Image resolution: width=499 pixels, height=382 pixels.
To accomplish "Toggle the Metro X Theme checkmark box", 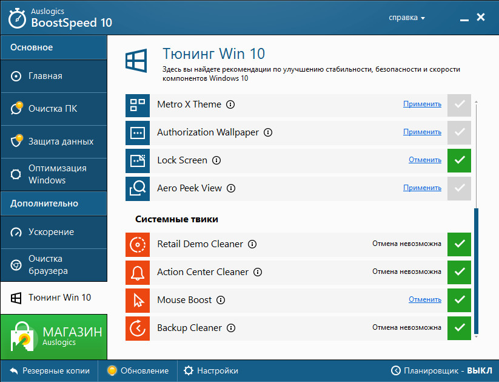I will pyautogui.click(x=459, y=105).
